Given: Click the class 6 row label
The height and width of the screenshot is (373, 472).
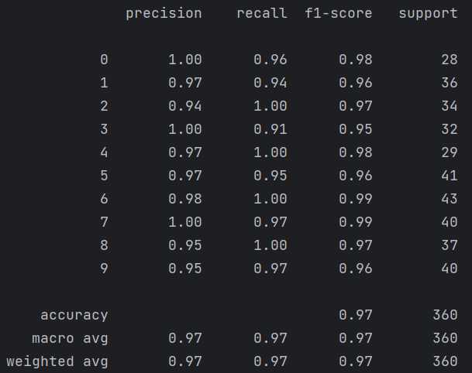Looking at the screenshot, I should 104,199.
